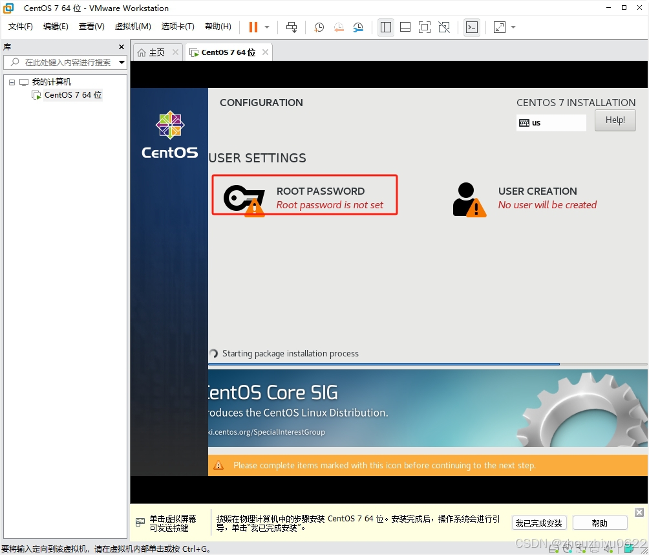Image resolution: width=649 pixels, height=555 pixels.
Task: Dismiss the yellow installation hint bar
Action: point(639,512)
